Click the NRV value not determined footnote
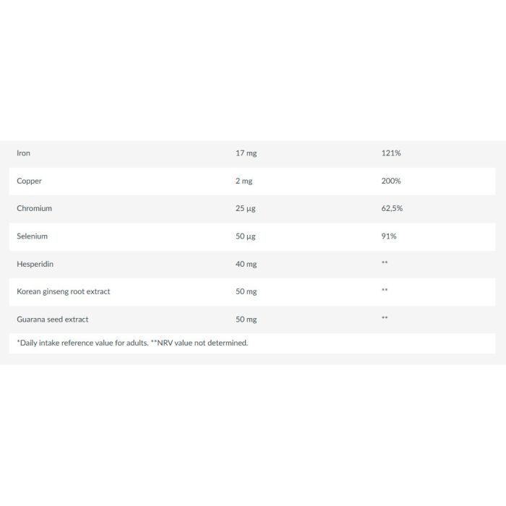This screenshot has width=506, height=506. [x=199, y=343]
